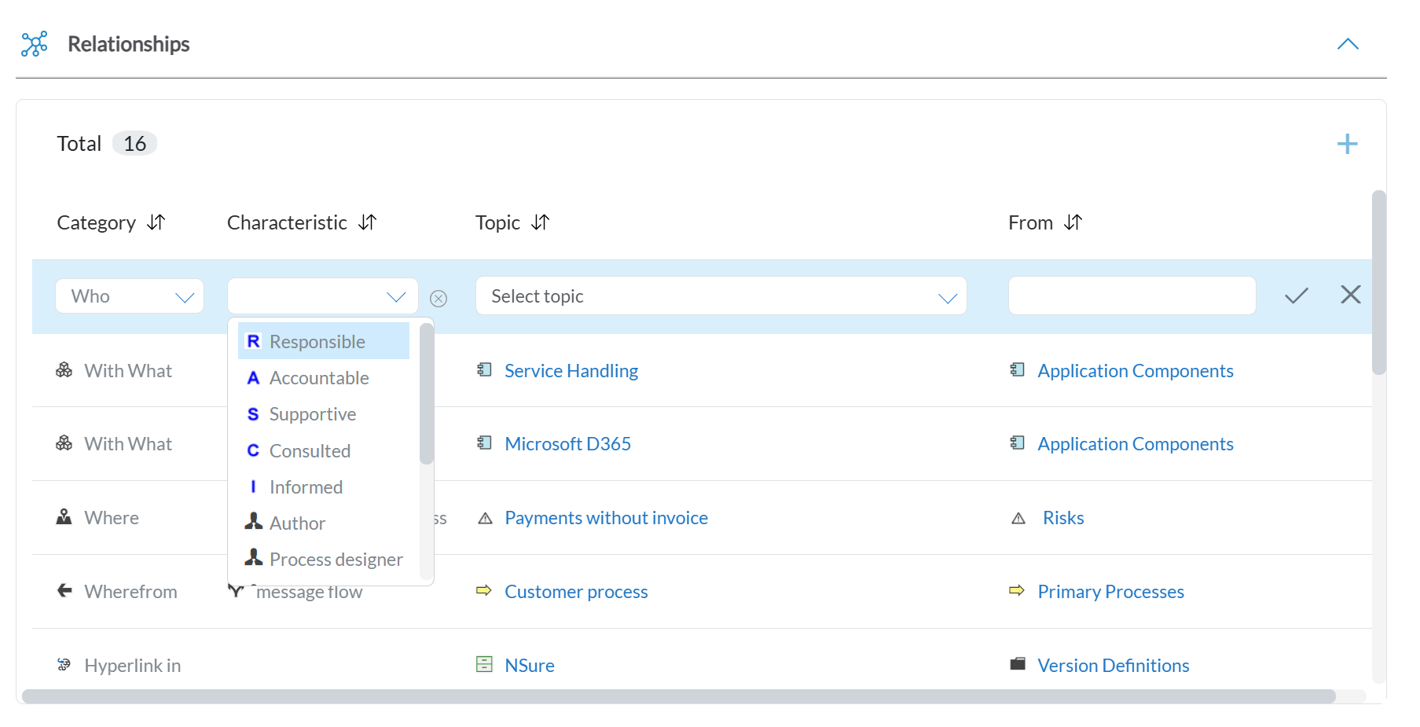
Task: Open the Payments without invoice link
Action: [x=605, y=518]
